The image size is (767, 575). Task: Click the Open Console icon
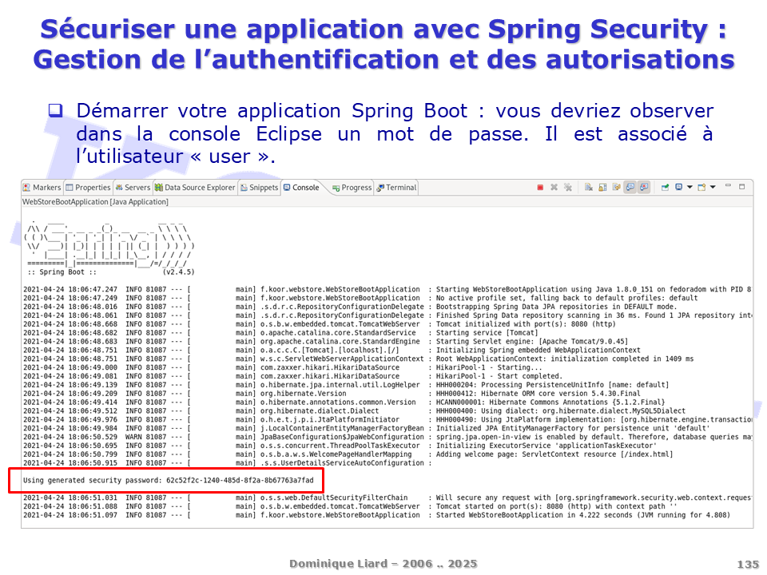click(x=701, y=188)
